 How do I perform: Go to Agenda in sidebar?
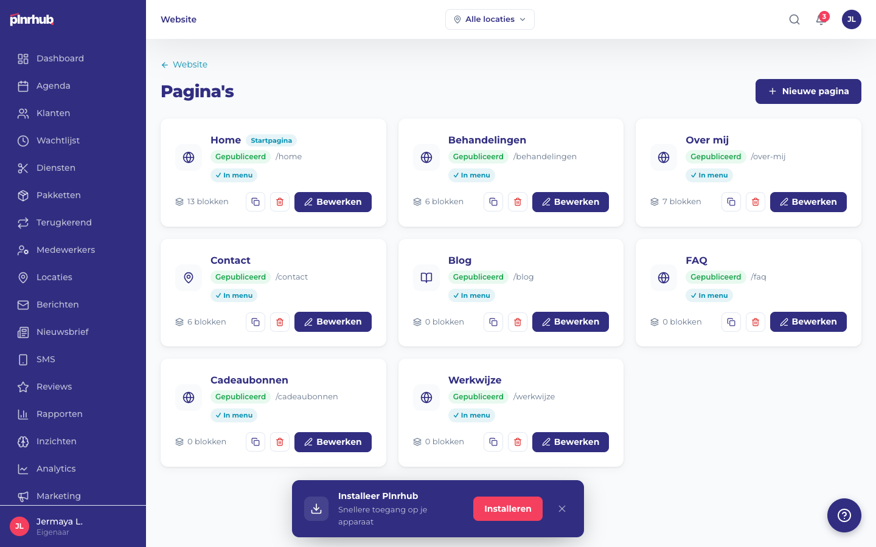[x=54, y=86]
